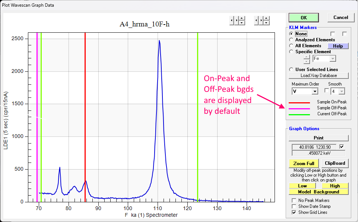Click Model Background button
This screenshot has width=358, height=222.
coord(319,192)
